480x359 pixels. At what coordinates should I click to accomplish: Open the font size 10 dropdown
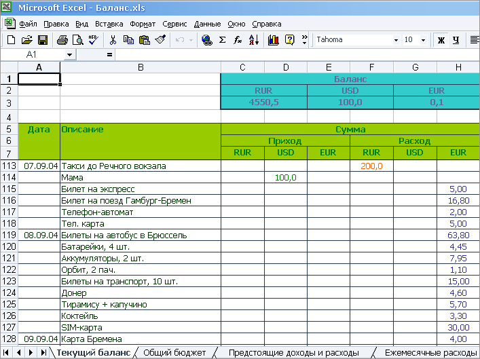[423, 40]
